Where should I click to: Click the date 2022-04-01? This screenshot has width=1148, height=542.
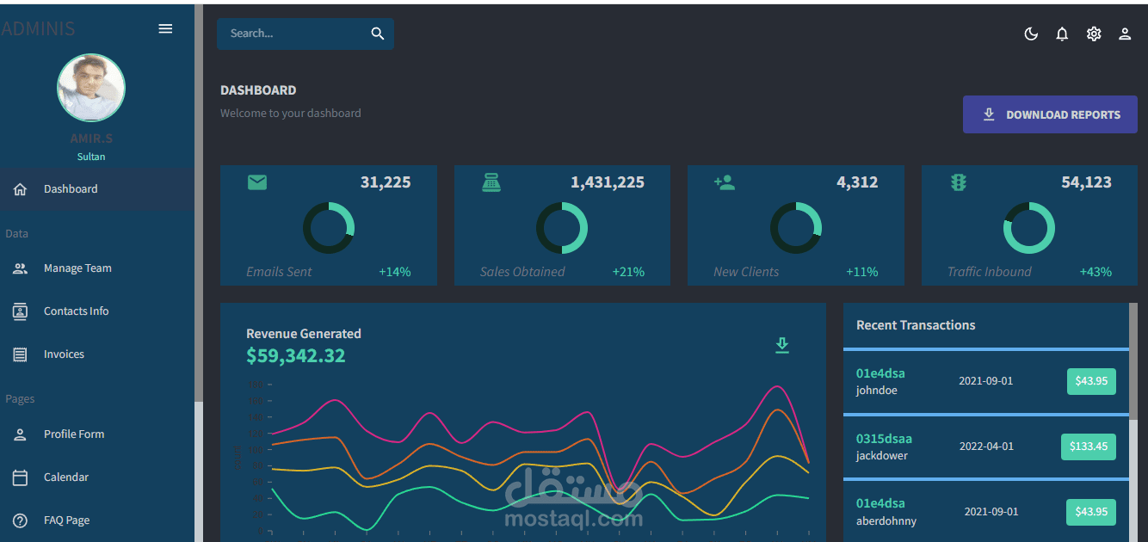(986, 447)
